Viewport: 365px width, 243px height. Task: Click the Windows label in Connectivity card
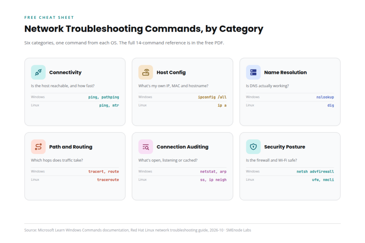[38, 97]
